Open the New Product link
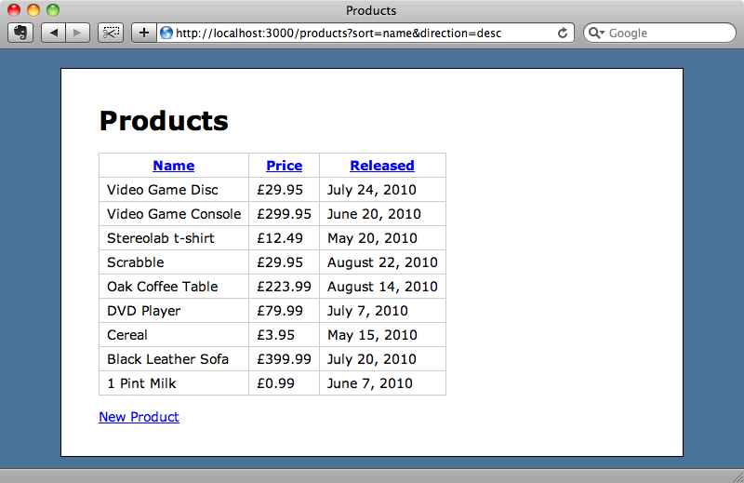The height and width of the screenshot is (483, 744). [139, 417]
